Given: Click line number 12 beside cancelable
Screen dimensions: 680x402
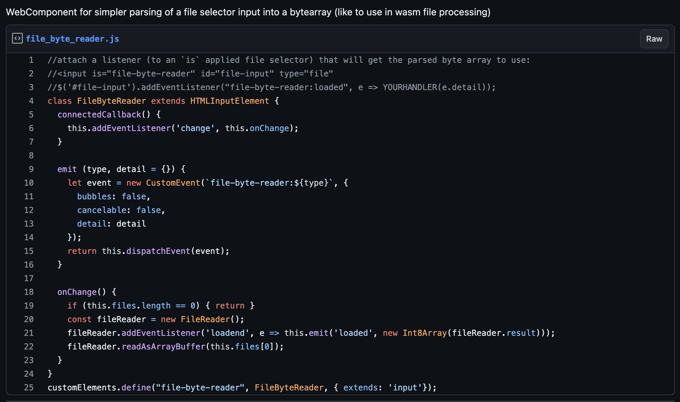Looking at the screenshot, I should tap(29, 210).
